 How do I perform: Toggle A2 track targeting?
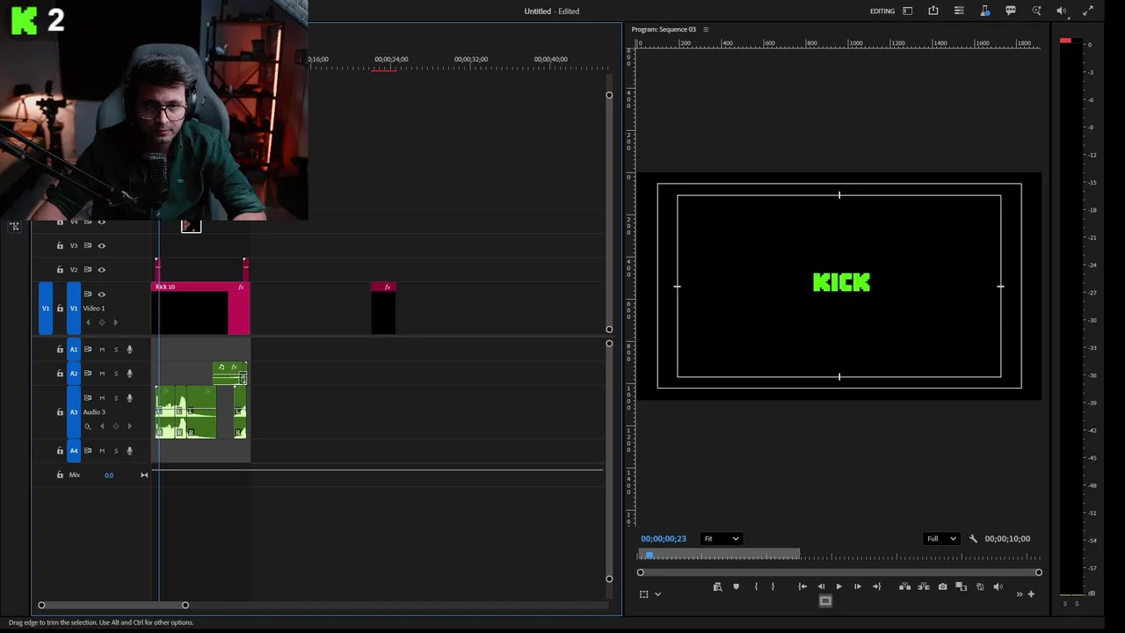coord(74,374)
